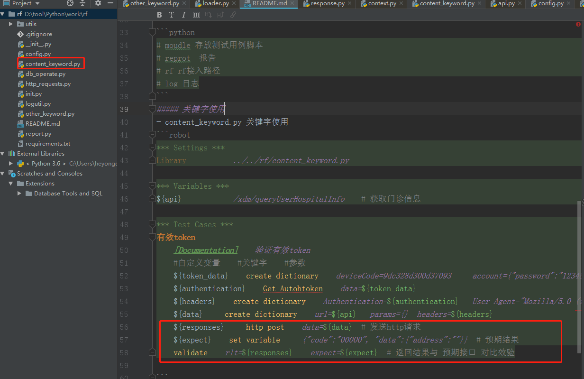
Task: Switch to the api.py editor tab
Action: 506,3
